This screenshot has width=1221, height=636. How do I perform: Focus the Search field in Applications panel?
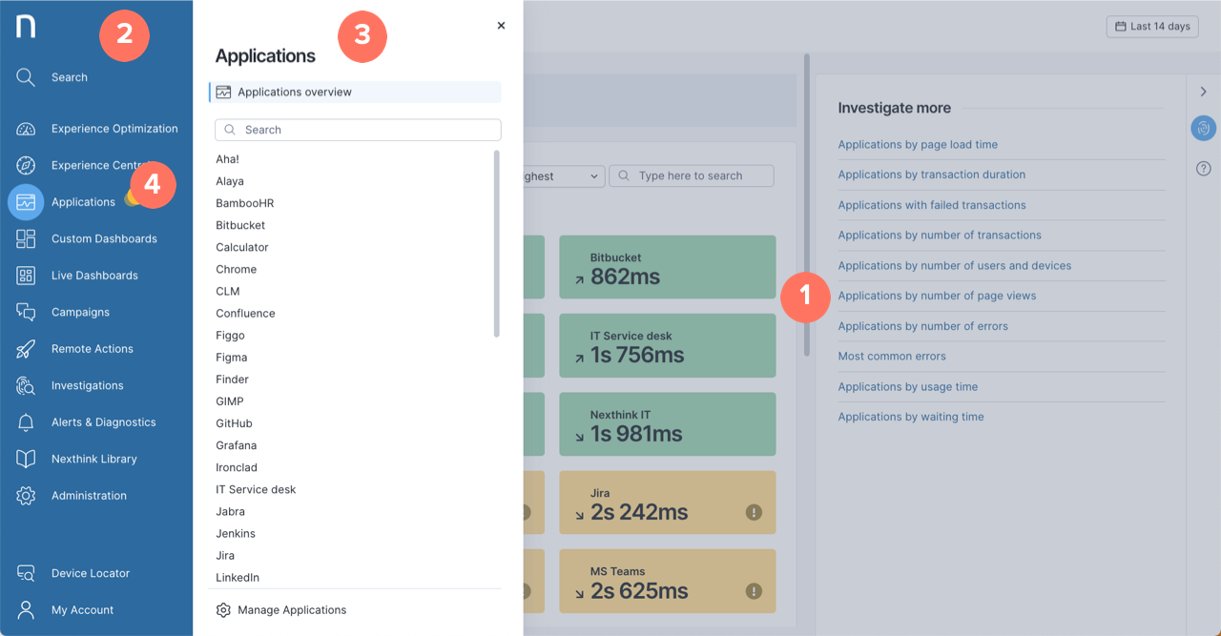point(358,130)
